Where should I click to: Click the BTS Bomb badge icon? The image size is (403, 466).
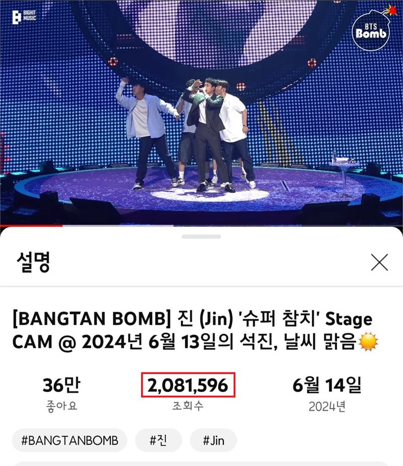point(371,31)
